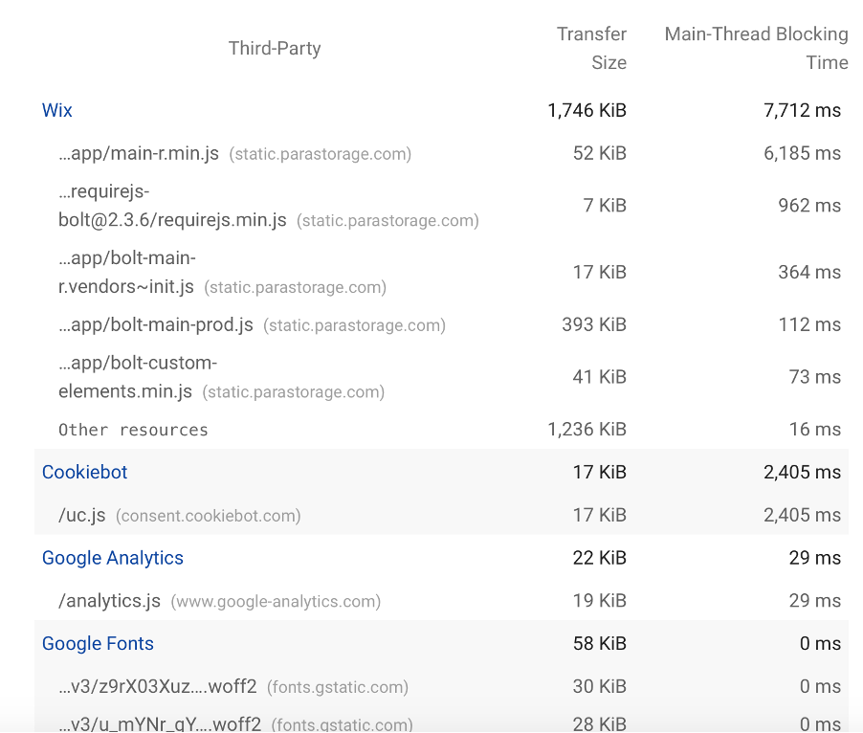Select the u_mYNr_qY woff2 font entry
863x733 pixels.
point(235,723)
